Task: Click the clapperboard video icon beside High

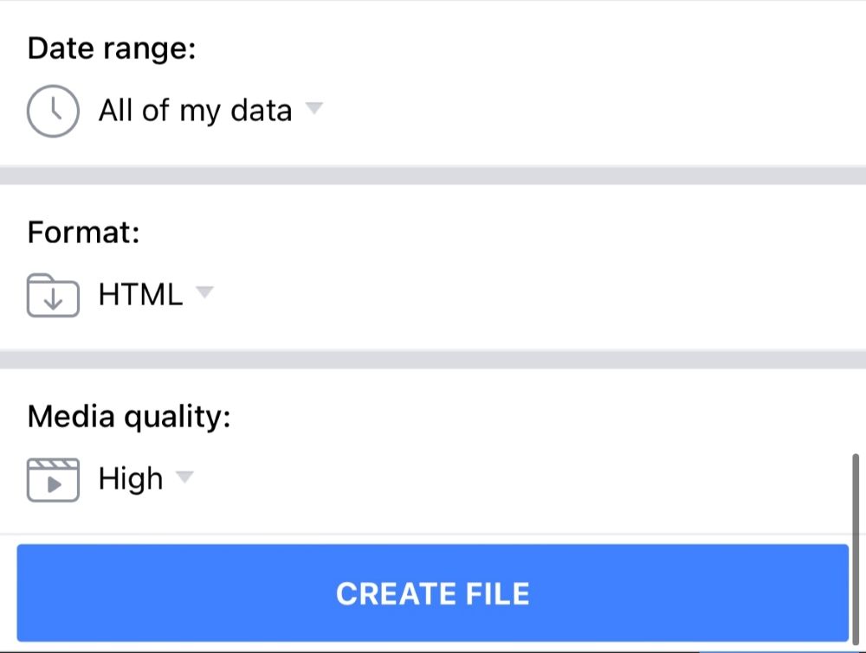Action: tap(53, 480)
